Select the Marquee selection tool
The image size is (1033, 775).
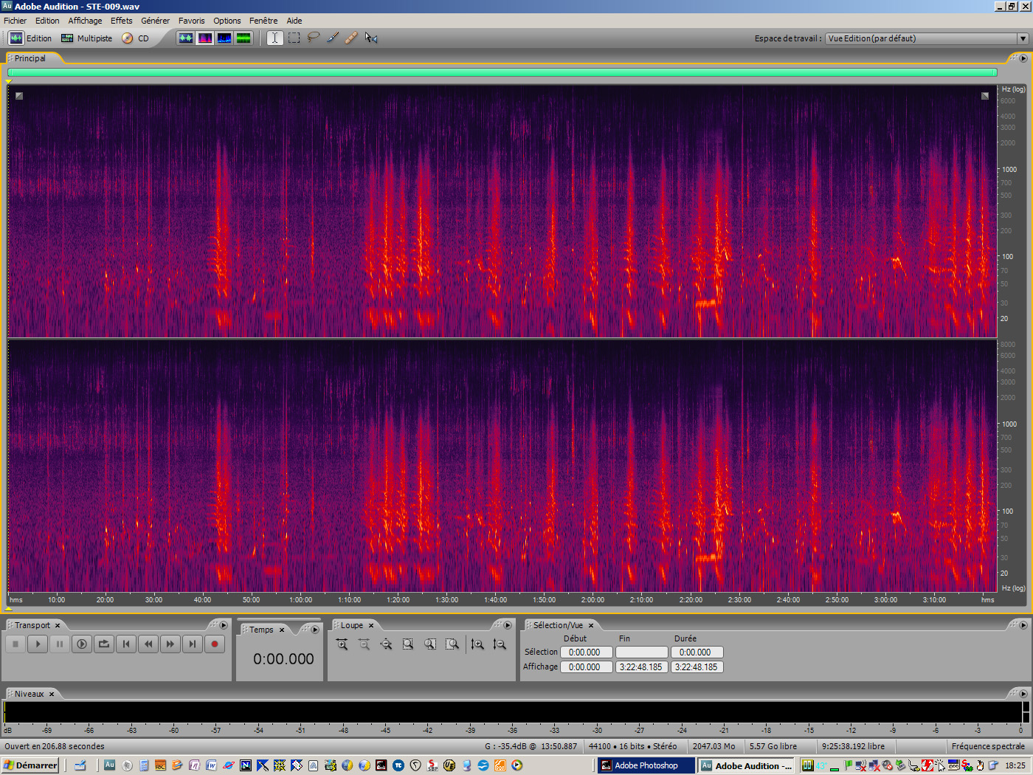(x=294, y=38)
